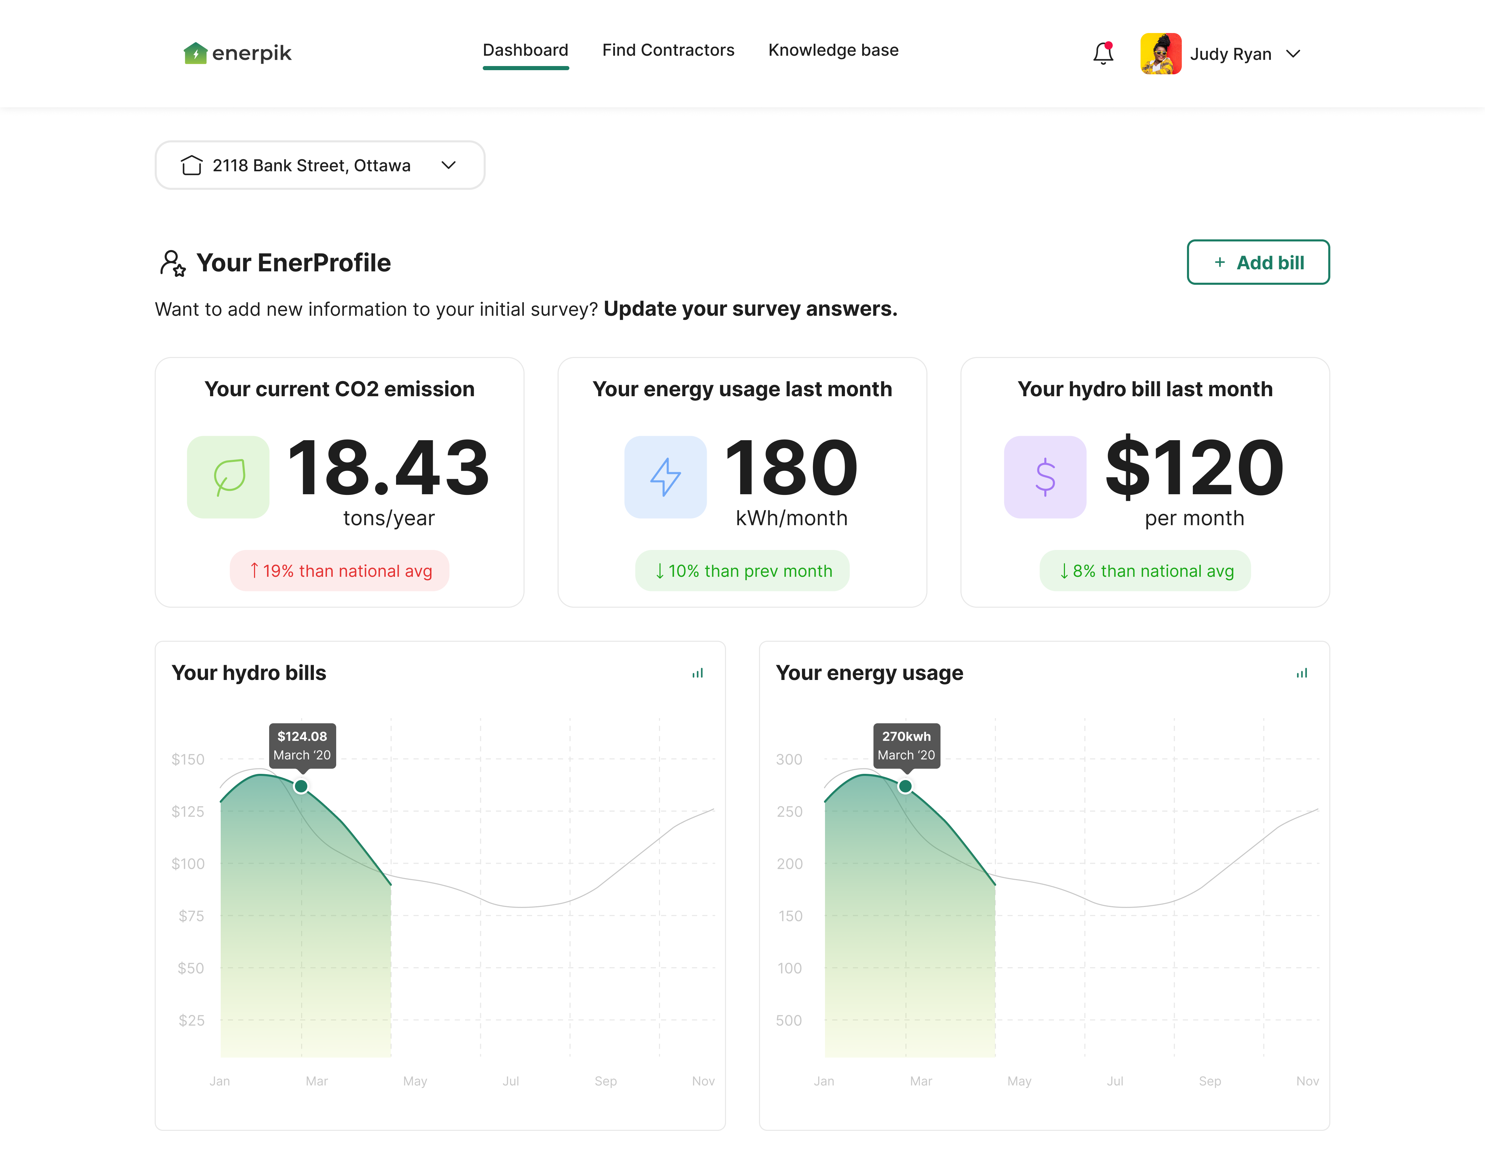The width and height of the screenshot is (1485, 1168).
Task: Follow the Update your survey answers link
Action: click(x=750, y=309)
